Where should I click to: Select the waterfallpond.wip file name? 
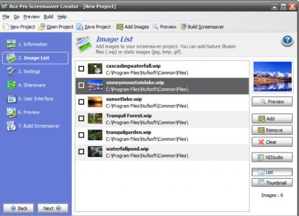(x=128, y=149)
